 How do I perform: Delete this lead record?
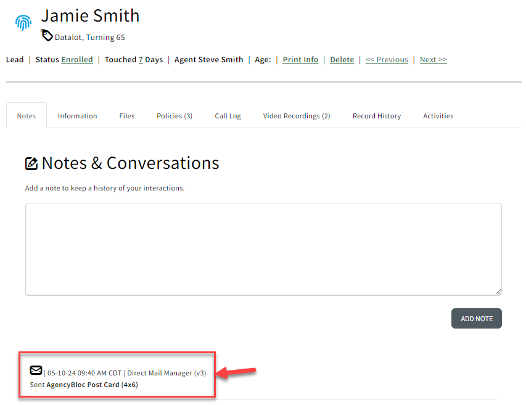342,59
